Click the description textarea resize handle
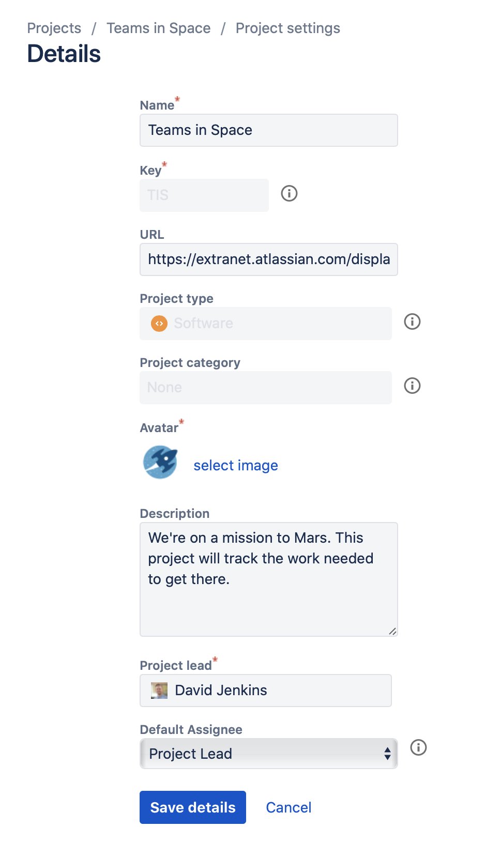 pyautogui.click(x=392, y=631)
